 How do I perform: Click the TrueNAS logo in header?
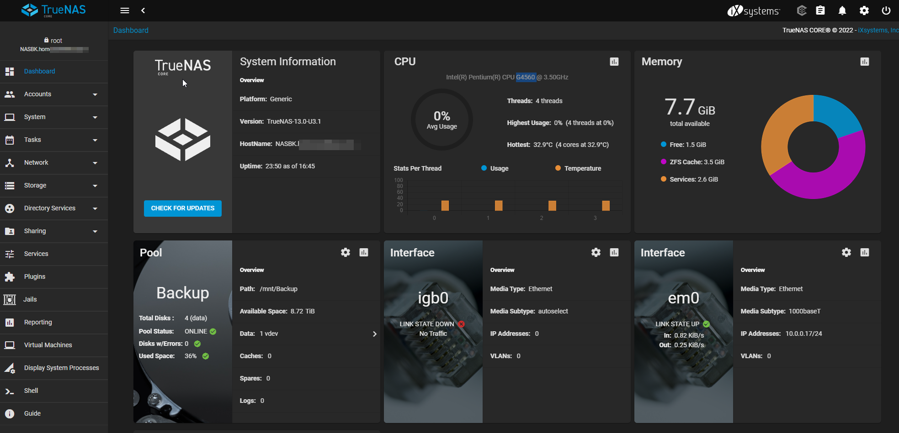[x=53, y=10]
